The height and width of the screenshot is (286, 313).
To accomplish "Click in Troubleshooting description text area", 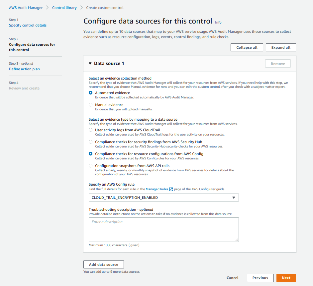I will click(x=164, y=230).
